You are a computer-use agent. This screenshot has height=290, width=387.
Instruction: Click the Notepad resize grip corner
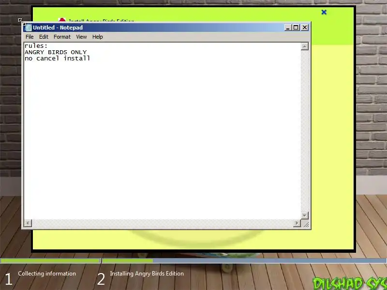[306, 224]
